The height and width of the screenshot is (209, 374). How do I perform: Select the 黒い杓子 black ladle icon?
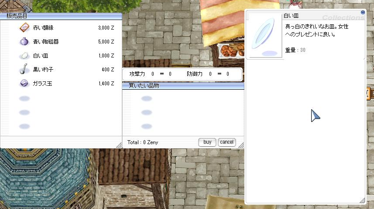[24, 69]
